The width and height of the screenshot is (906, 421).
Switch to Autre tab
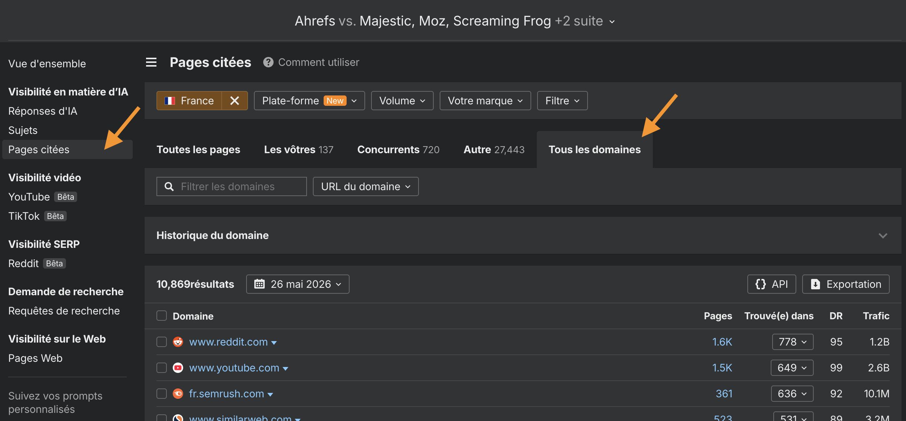pos(494,149)
